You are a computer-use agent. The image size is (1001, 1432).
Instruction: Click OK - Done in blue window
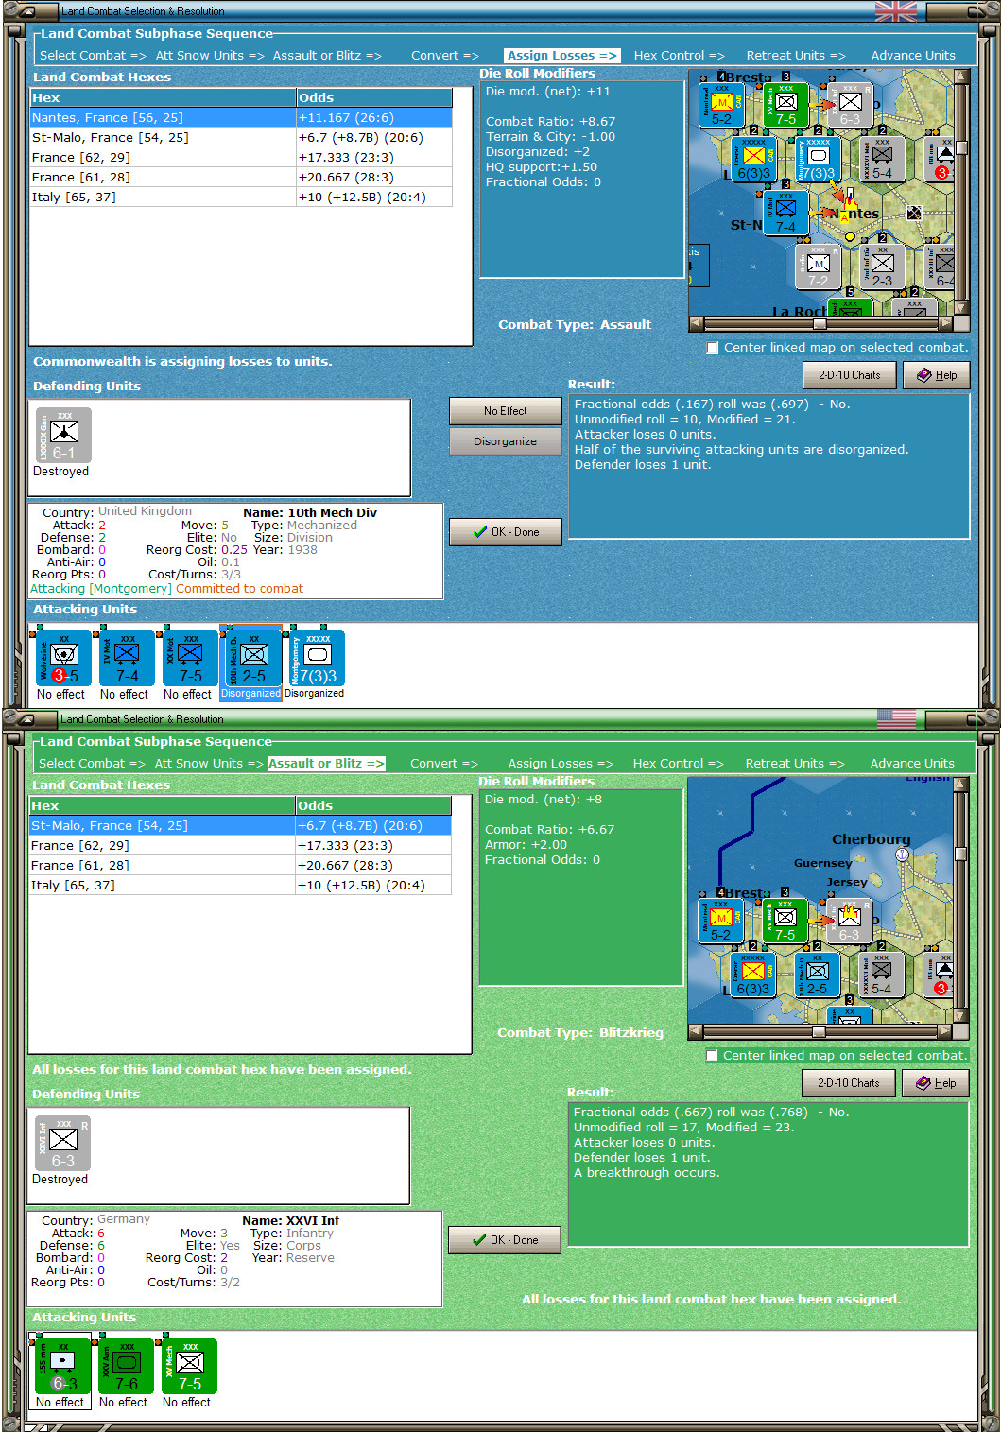pyautogui.click(x=505, y=532)
